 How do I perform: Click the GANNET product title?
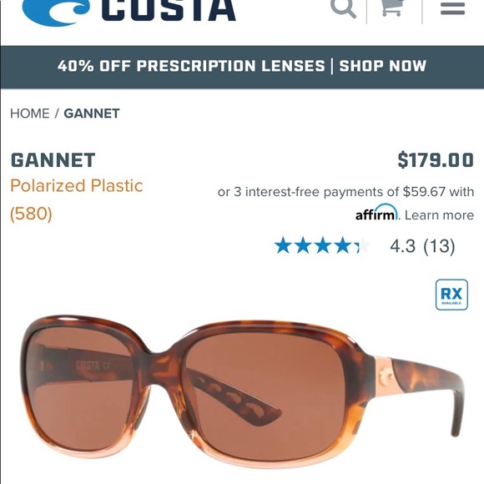pyautogui.click(x=53, y=160)
